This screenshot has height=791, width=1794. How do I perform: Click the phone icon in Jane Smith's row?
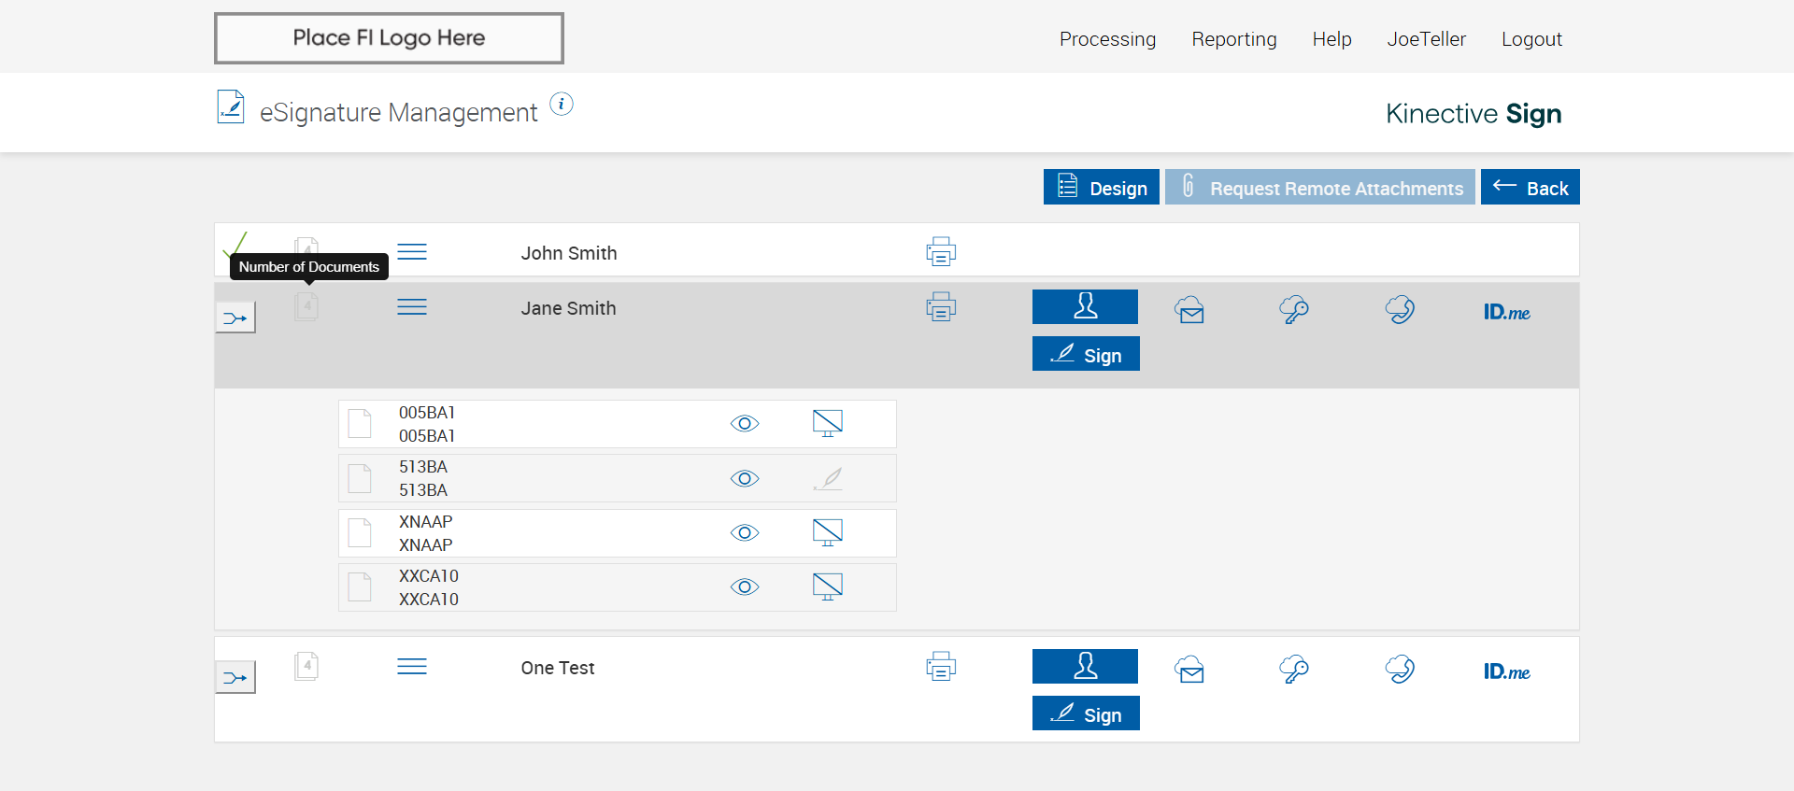pos(1400,310)
